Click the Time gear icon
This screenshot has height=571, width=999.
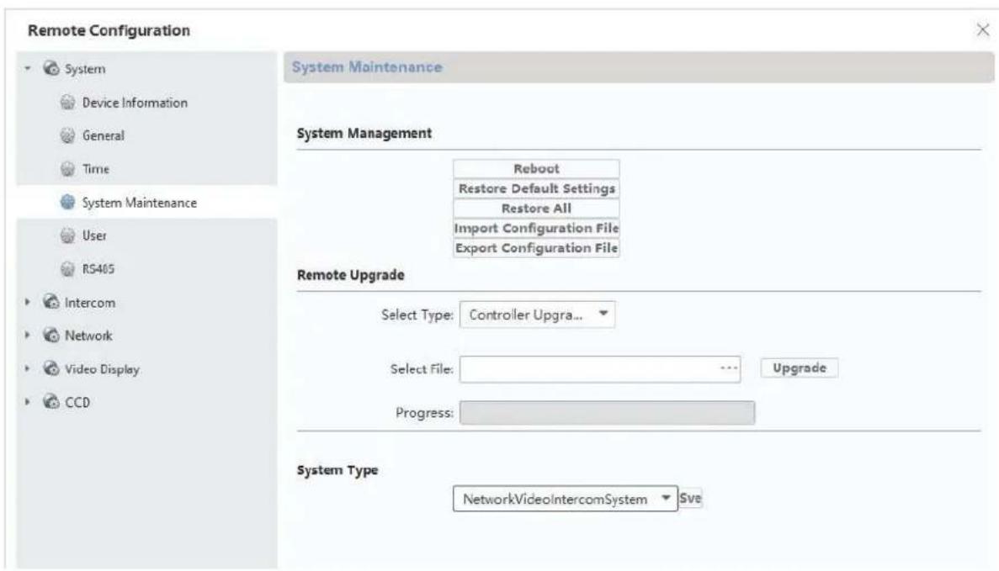click(x=67, y=168)
